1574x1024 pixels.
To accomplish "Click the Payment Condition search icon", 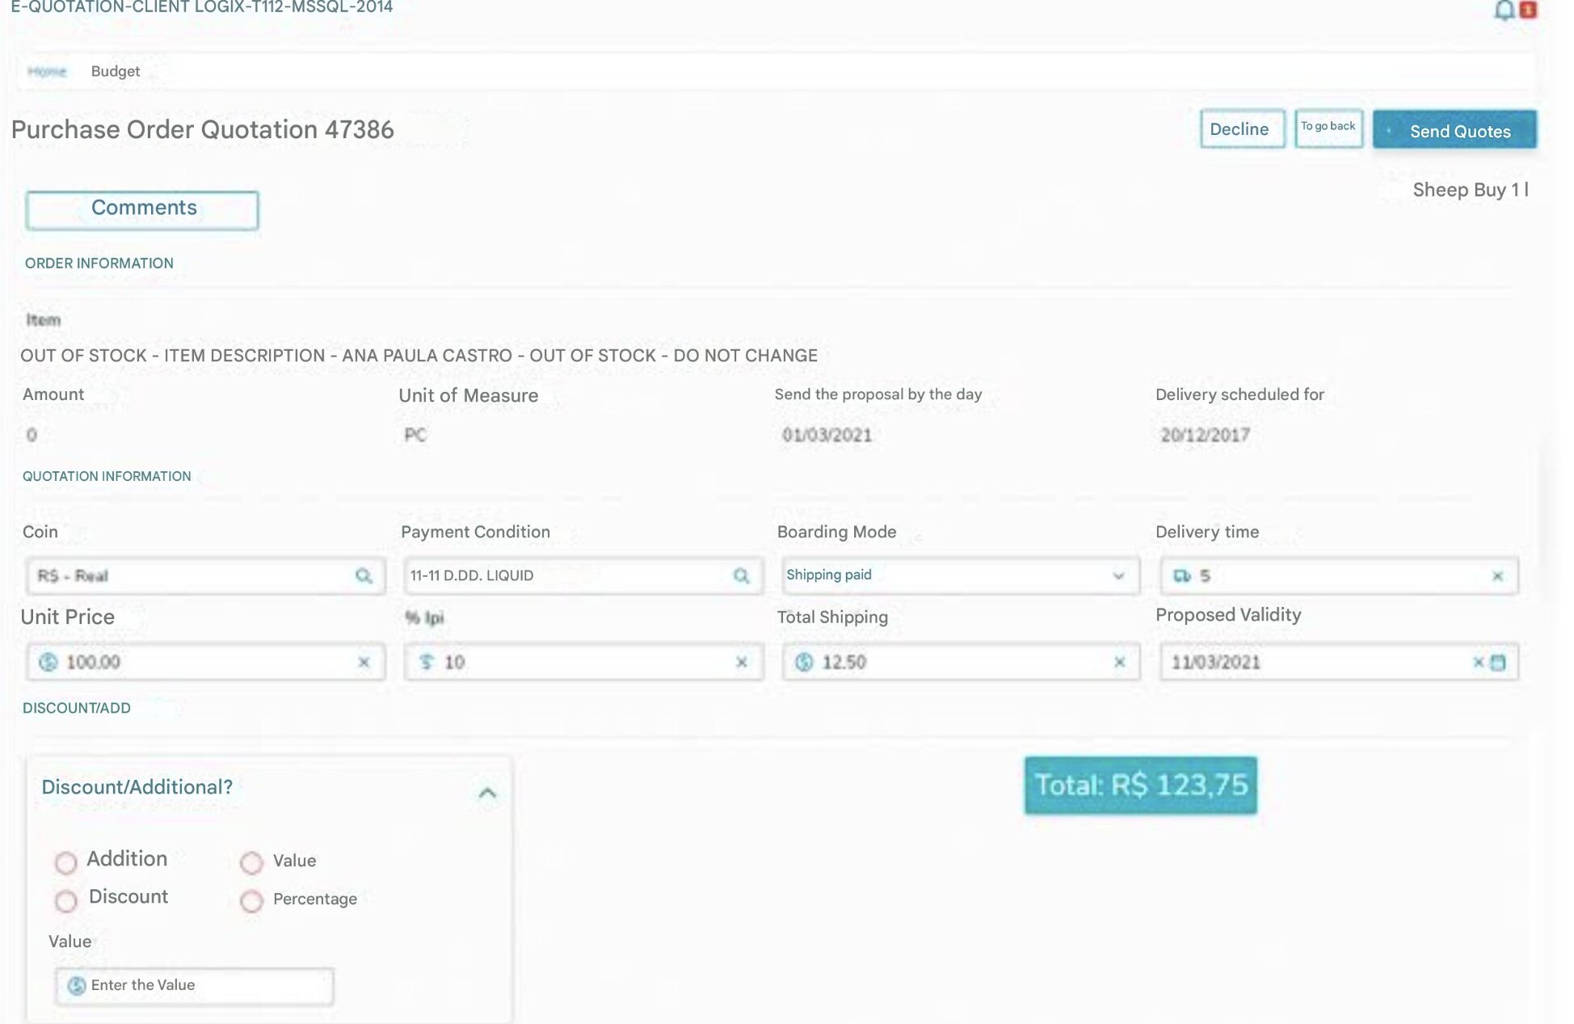I will [x=741, y=575].
